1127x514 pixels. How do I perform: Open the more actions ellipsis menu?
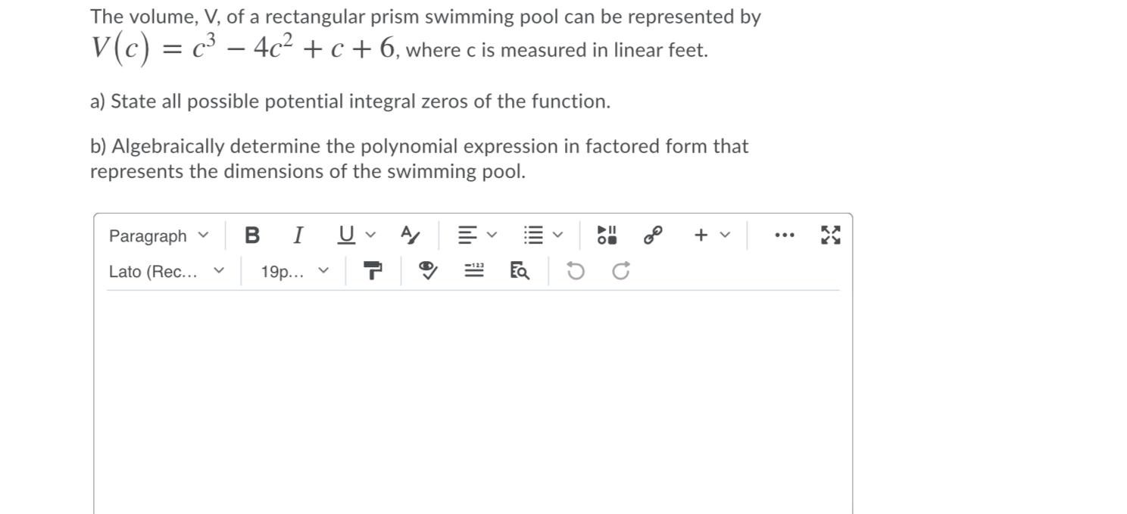coord(783,235)
